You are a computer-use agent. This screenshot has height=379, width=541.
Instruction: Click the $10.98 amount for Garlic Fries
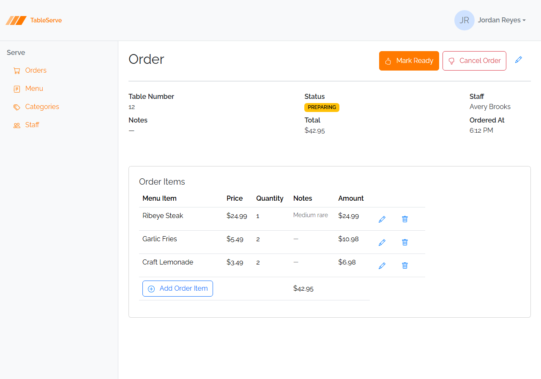click(348, 239)
